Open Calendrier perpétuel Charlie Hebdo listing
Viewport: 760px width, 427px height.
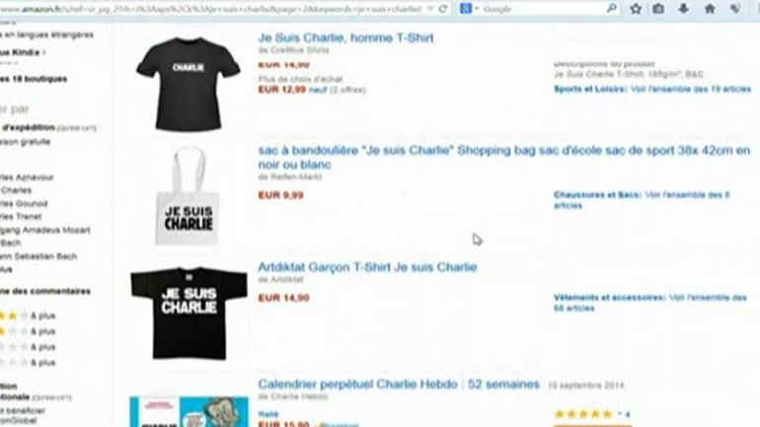pyautogui.click(x=399, y=385)
